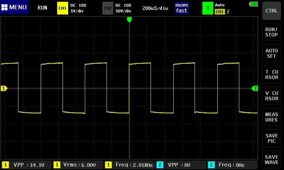Toggle the move fast mode
Image resolution: width=284 pixels, height=170 pixels.
coord(182,8)
